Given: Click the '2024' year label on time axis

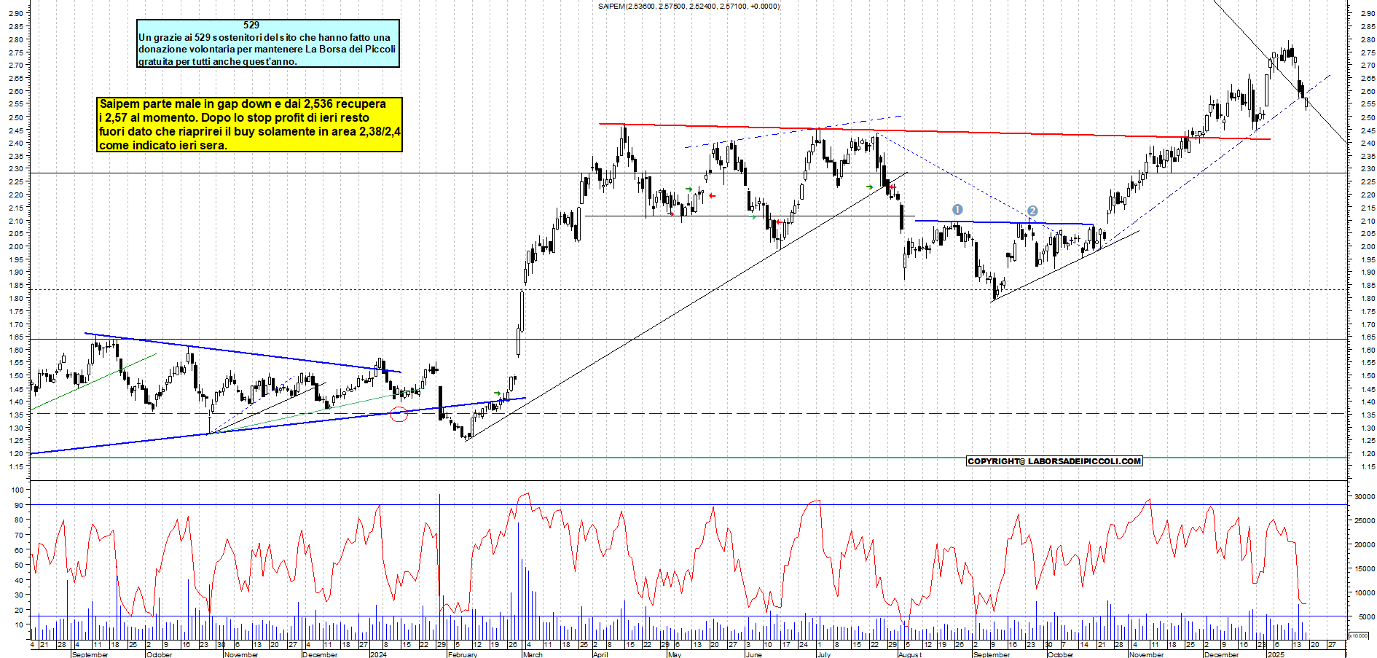Looking at the screenshot, I should [378, 654].
